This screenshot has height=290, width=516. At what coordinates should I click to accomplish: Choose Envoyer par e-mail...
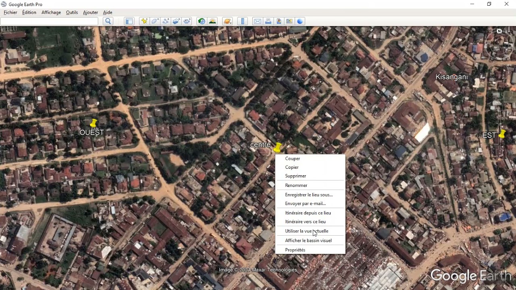310,204
